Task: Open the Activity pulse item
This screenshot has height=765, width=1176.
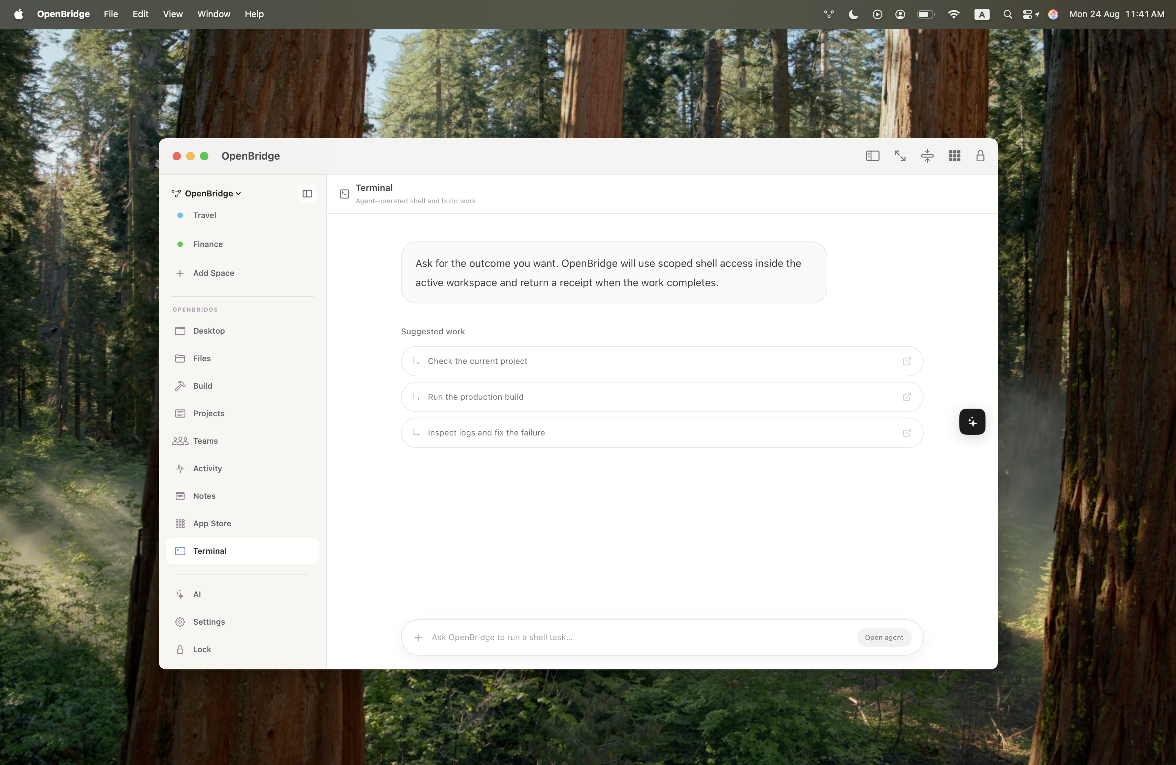Action: (x=242, y=468)
